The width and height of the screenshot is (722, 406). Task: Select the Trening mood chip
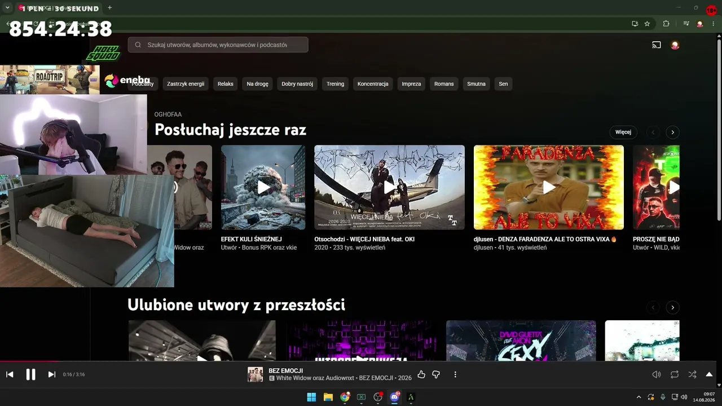point(335,84)
